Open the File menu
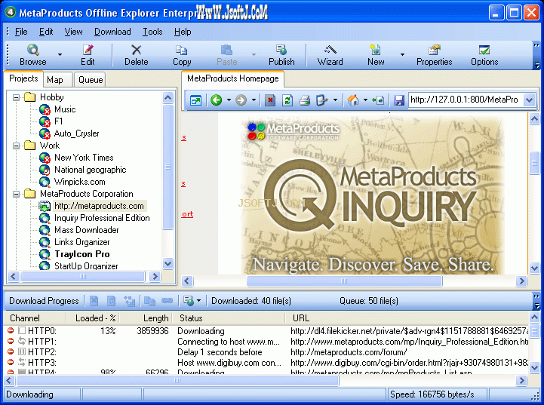 pos(21,32)
